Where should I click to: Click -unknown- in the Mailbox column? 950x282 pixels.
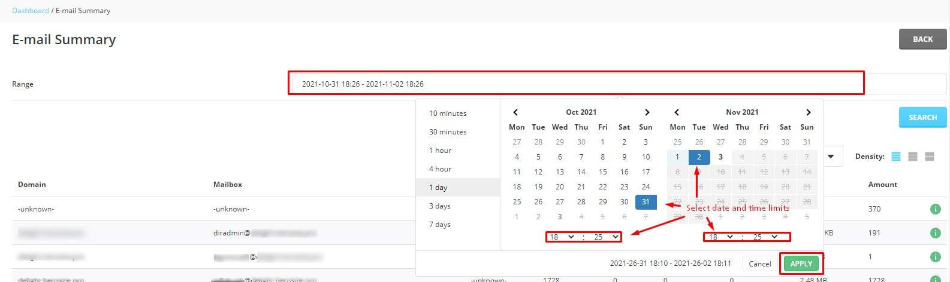coord(231,209)
